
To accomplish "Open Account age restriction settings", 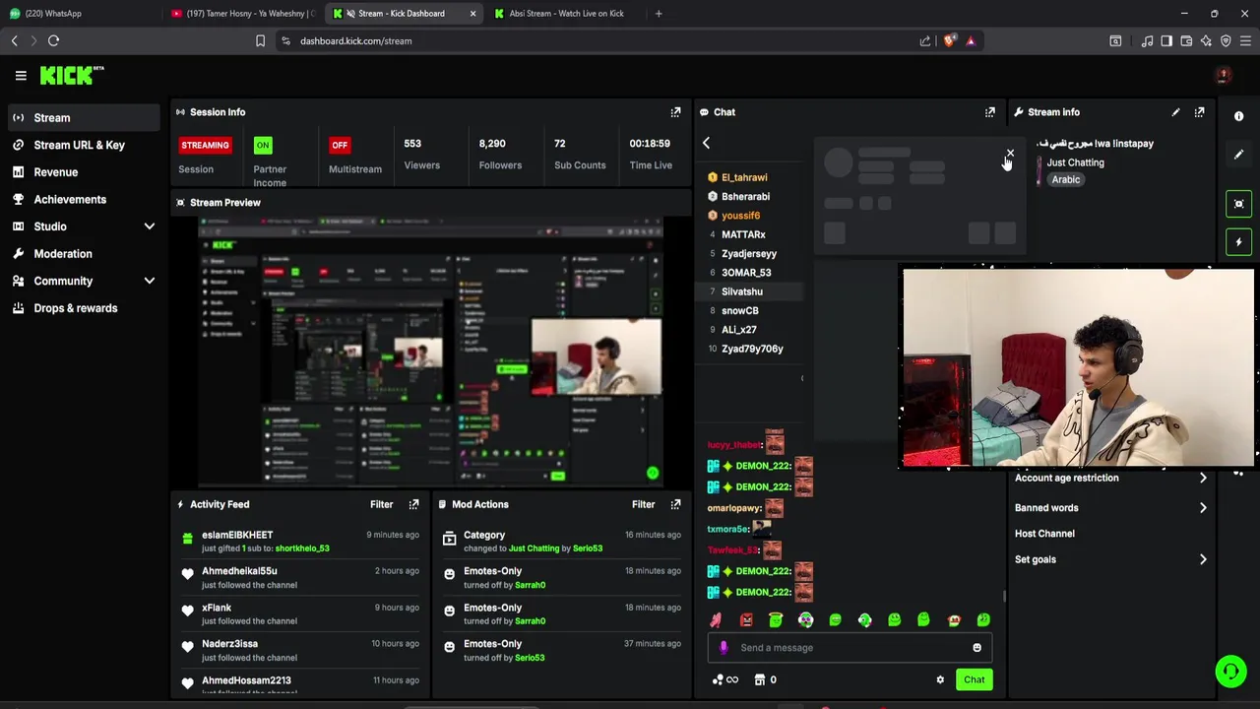I will [x=1110, y=478].
